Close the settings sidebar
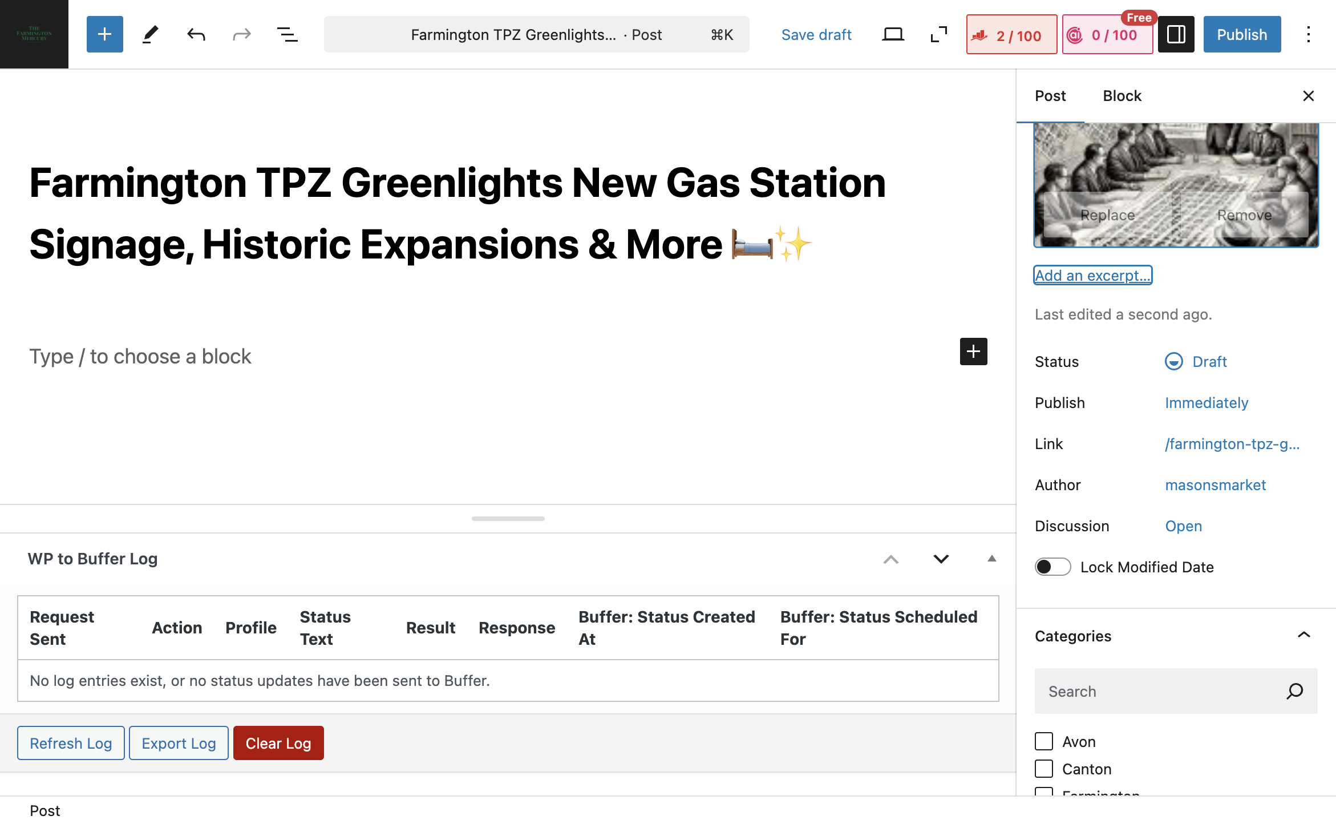This screenshot has width=1336, height=824. click(1308, 96)
